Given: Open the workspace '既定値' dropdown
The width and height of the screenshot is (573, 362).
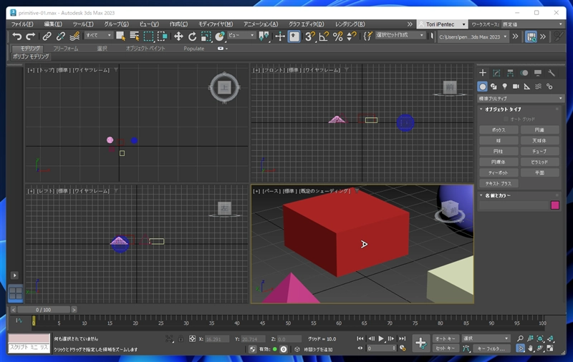Looking at the screenshot, I should tap(532, 24).
